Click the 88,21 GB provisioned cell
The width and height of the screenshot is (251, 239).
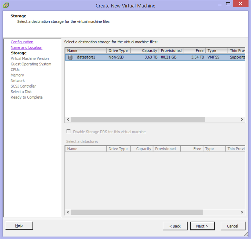169,57
